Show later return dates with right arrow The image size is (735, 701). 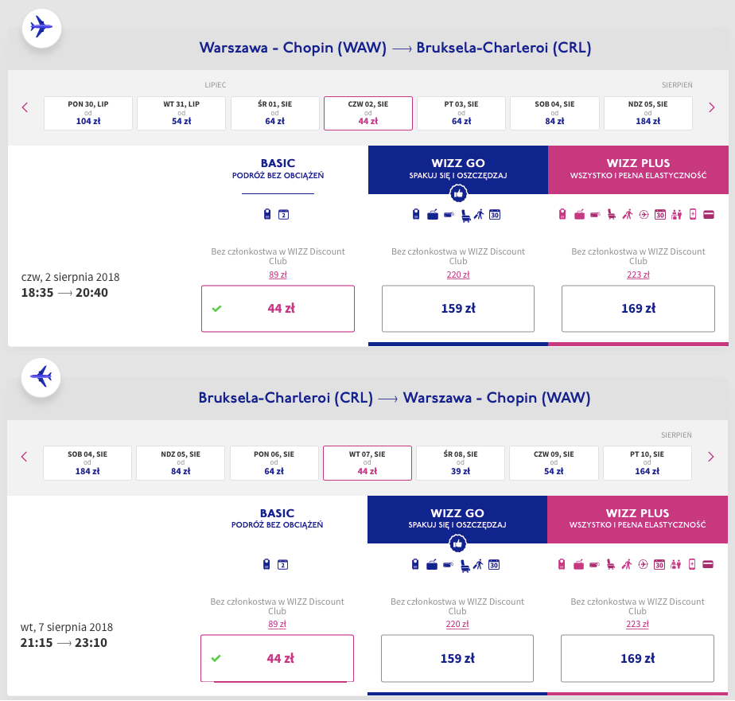(710, 457)
